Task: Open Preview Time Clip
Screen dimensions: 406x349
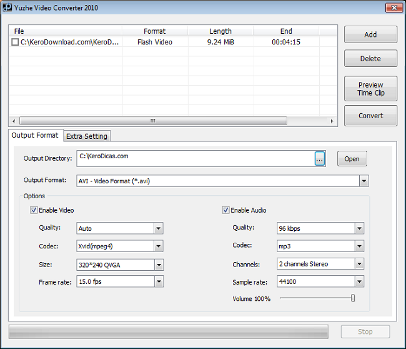Action: click(370, 89)
